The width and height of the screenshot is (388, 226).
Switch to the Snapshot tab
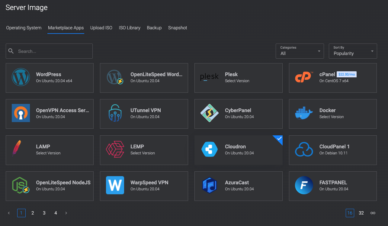coord(178,28)
